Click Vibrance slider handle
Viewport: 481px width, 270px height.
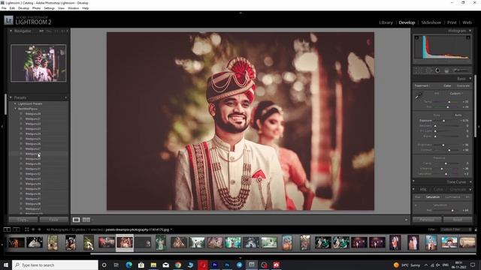coord(442,168)
